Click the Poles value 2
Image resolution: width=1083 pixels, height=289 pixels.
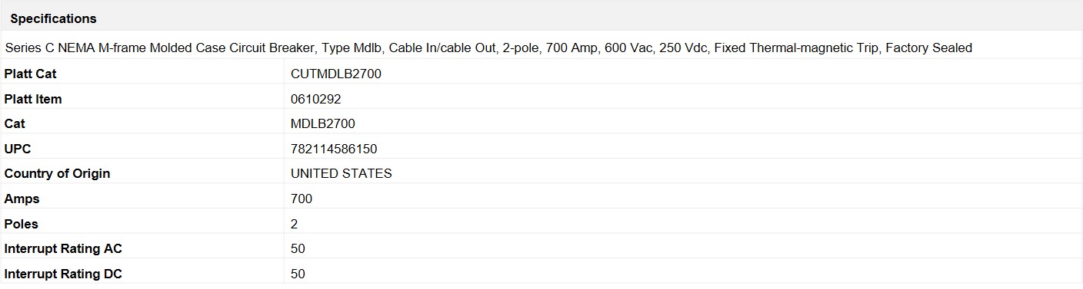click(295, 224)
